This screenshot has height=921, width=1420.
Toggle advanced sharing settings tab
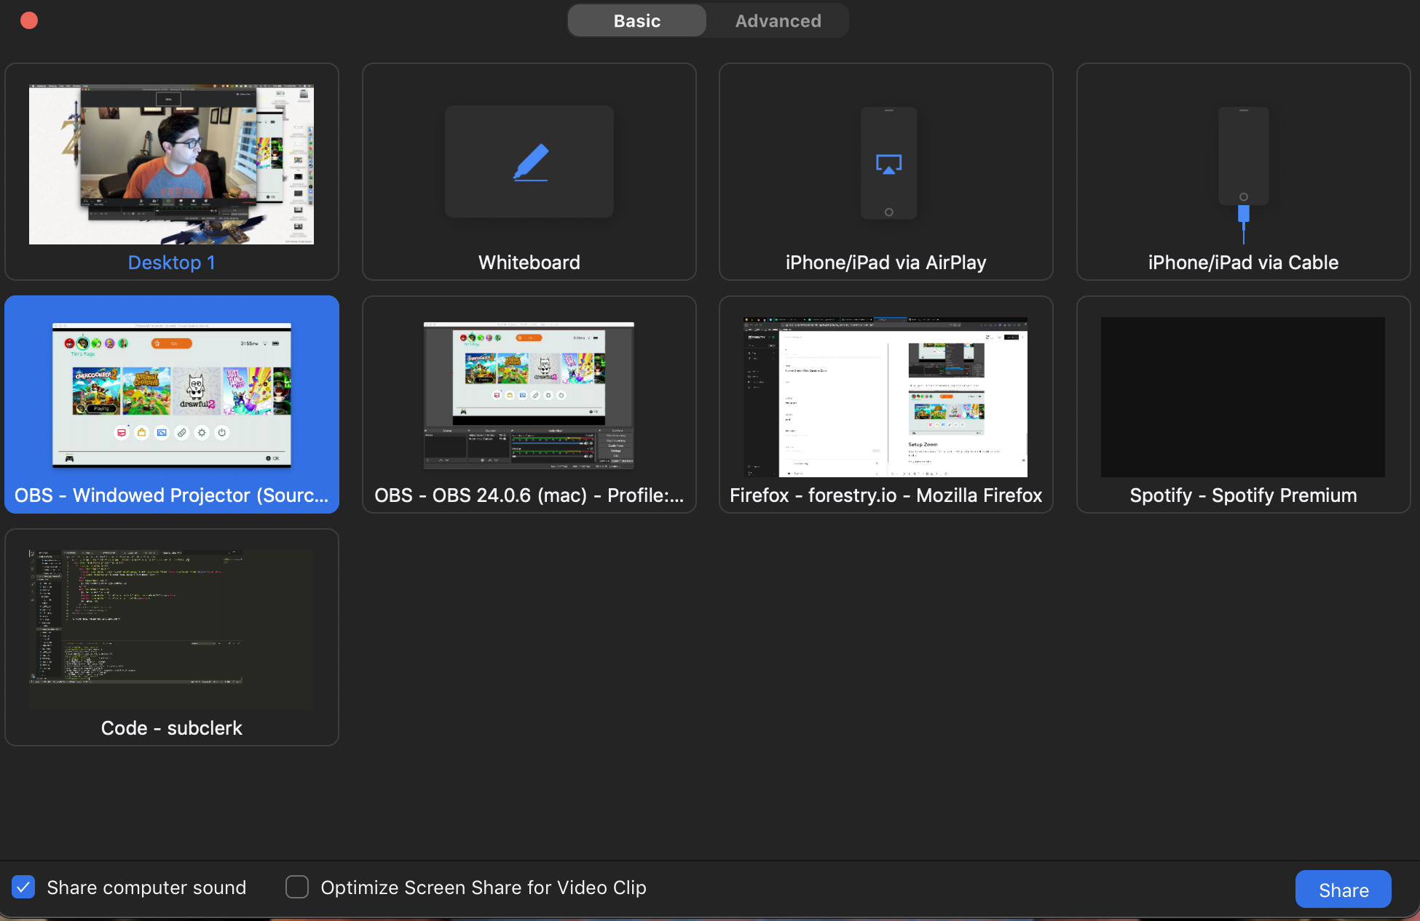tap(777, 20)
